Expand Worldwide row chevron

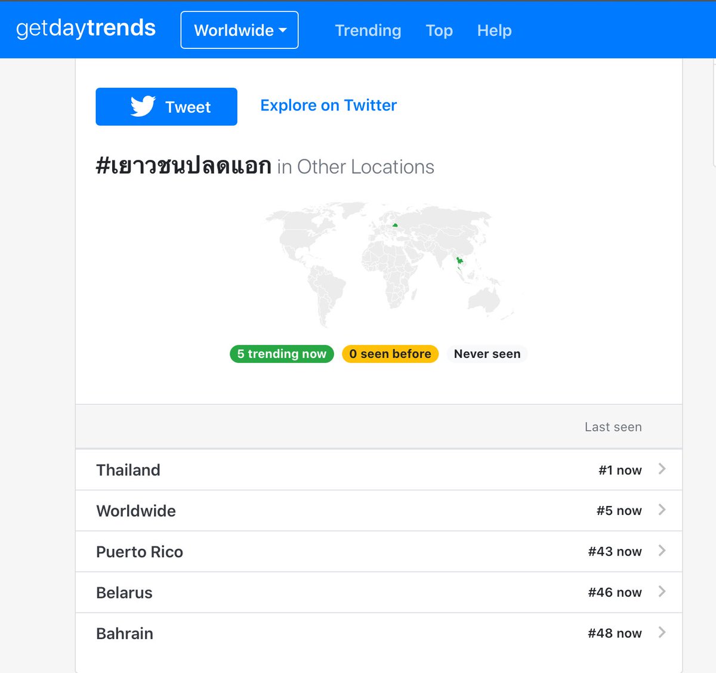[662, 510]
